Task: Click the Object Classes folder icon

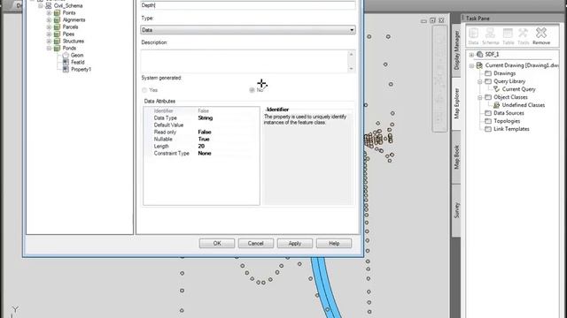Action: (488, 97)
